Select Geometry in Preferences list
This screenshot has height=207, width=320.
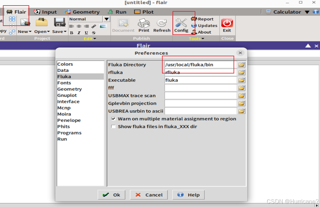[80, 89]
